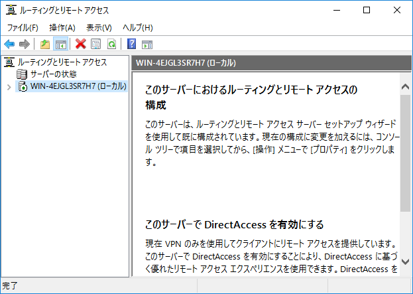Screen dimensions: 413x294
Task: Open Properties via the toolbar icon
Action: [96, 44]
